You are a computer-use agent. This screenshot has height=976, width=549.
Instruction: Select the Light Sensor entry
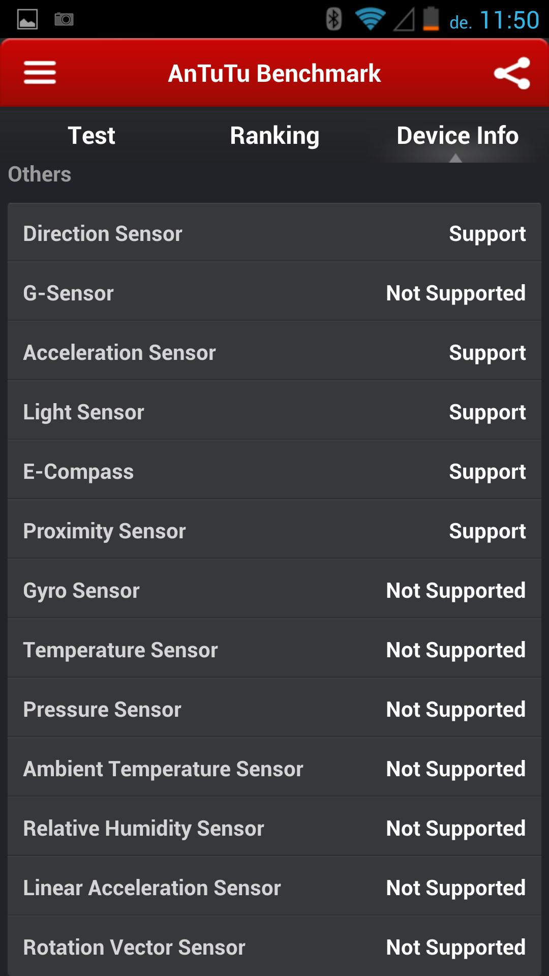pyautogui.click(x=274, y=412)
